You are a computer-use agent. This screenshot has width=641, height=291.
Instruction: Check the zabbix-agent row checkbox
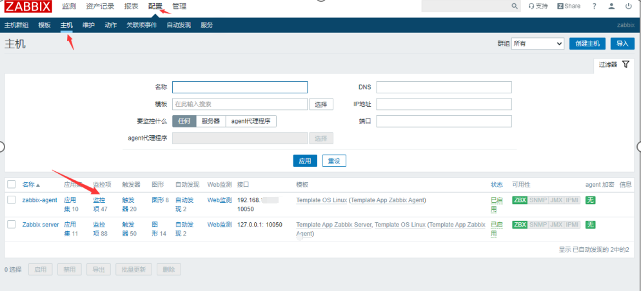[x=12, y=200]
